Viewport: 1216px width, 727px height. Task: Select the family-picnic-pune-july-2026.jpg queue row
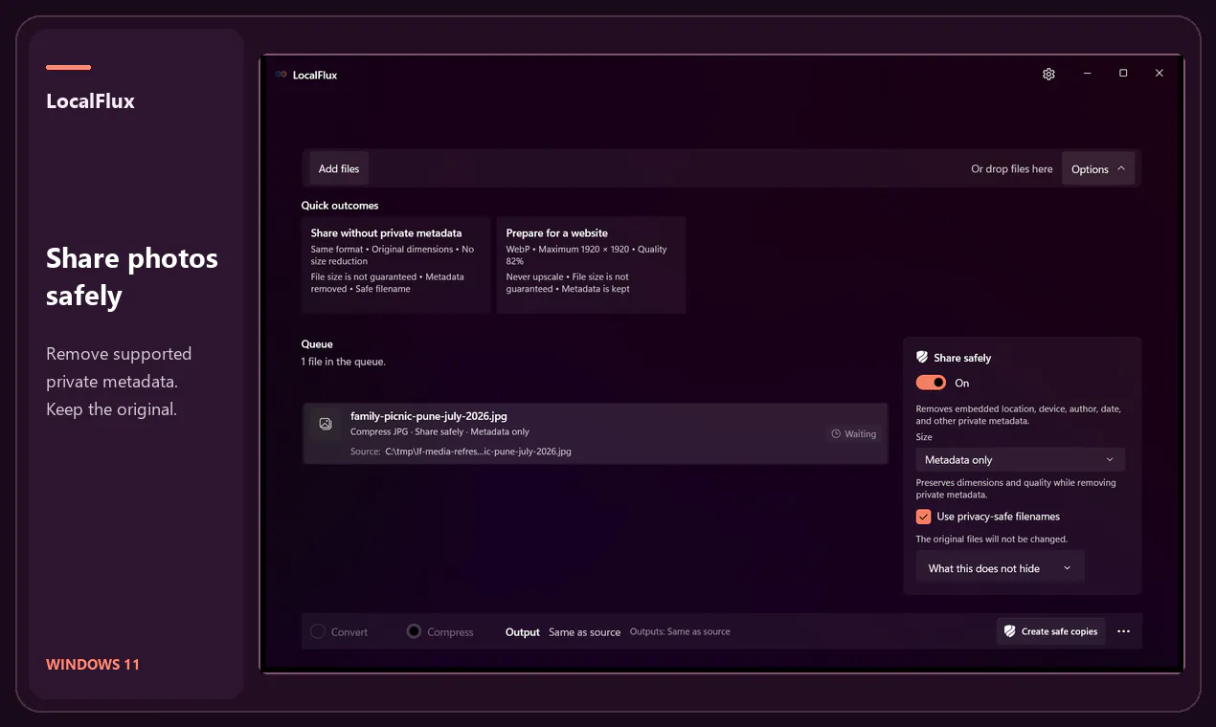595,433
